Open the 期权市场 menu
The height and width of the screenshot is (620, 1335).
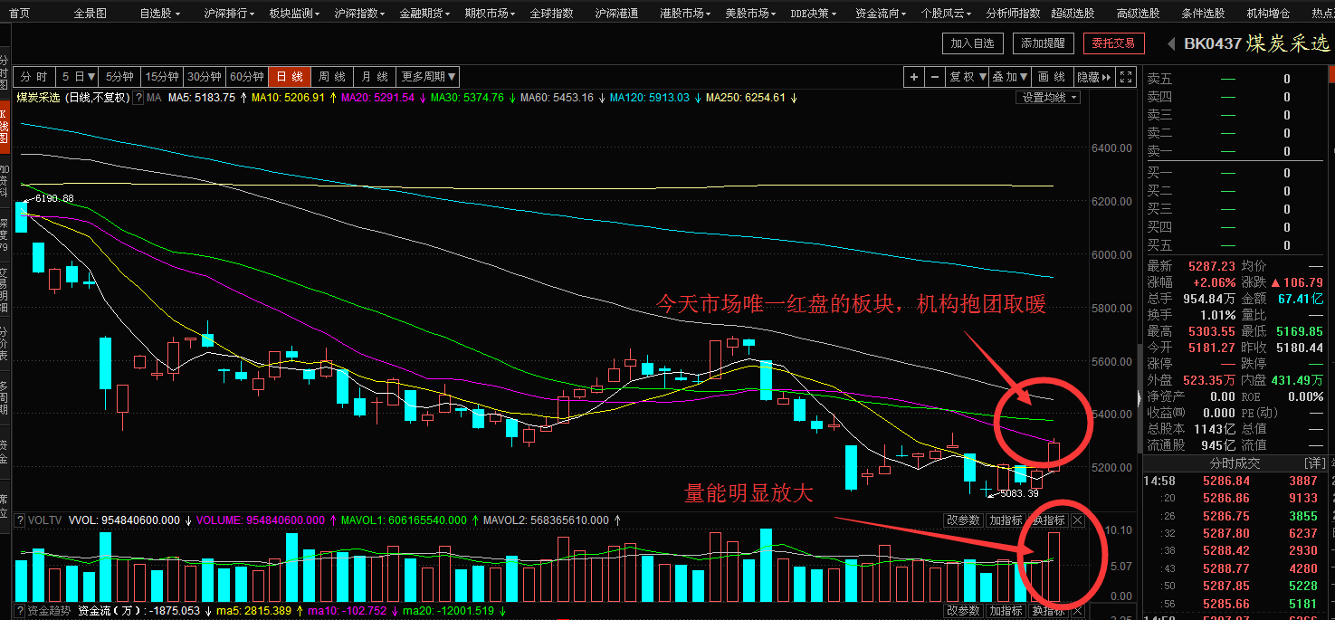pos(490,14)
